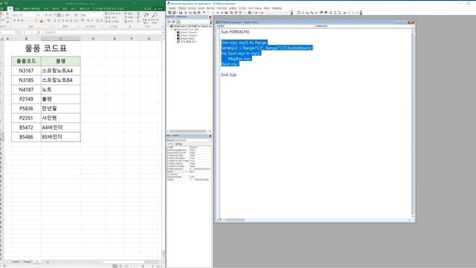
Task: Toggle Breakpoint hand icon in Edit toolbar
Action: (x=330, y=13)
